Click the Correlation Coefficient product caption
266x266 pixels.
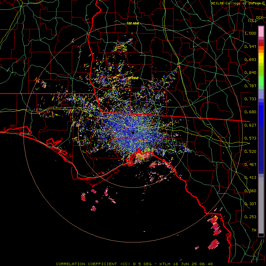coord(134,264)
